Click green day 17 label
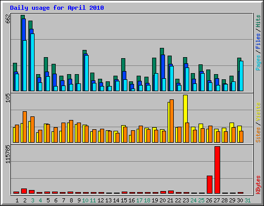Screen dimensions: 264x206 139,200
